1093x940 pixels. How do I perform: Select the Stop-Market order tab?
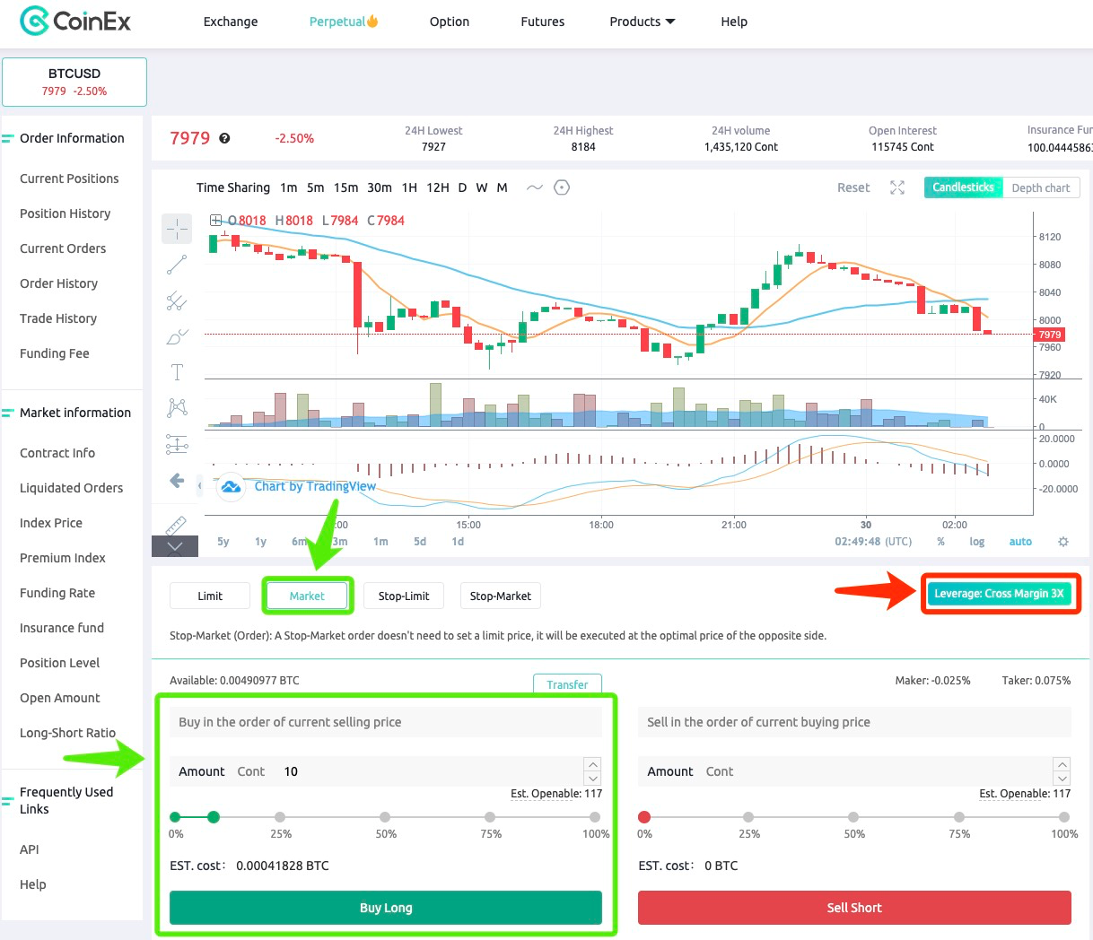(x=501, y=596)
